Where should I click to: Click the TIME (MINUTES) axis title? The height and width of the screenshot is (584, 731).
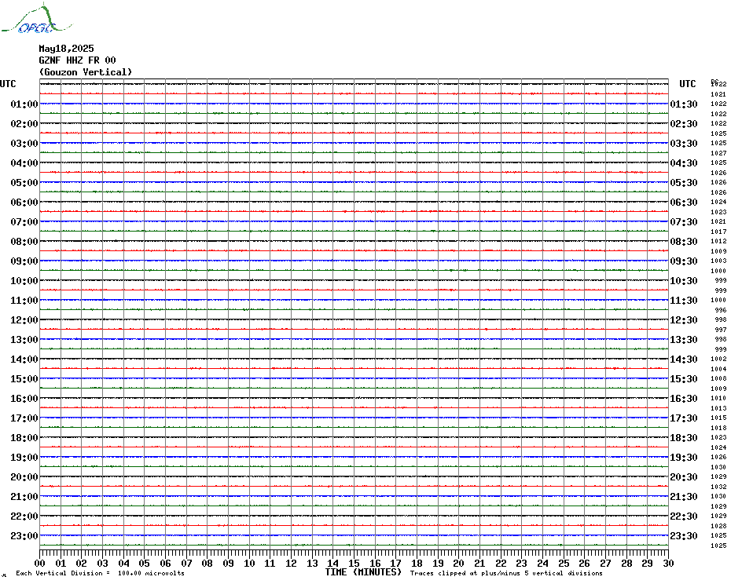pos(363,572)
